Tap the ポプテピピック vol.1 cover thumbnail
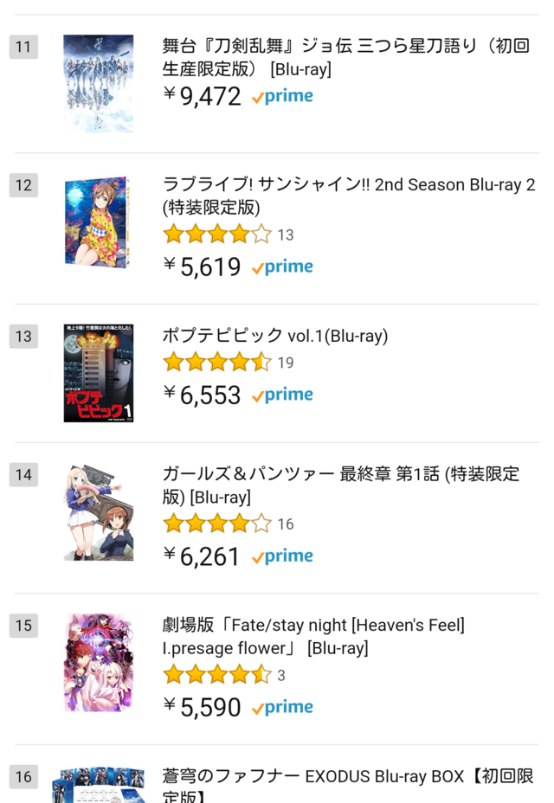Viewport: 554px width, 803px height. (99, 373)
